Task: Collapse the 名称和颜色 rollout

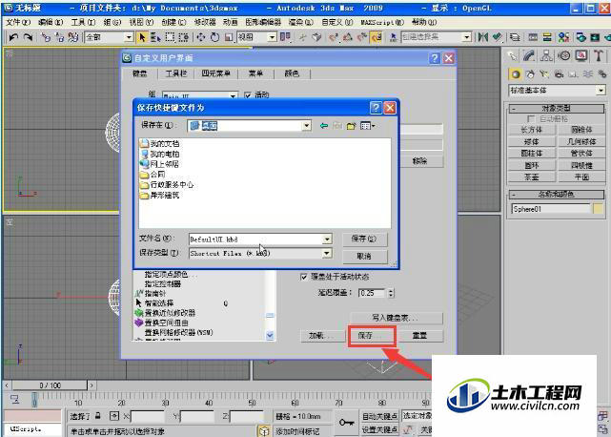Action: coord(557,194)
